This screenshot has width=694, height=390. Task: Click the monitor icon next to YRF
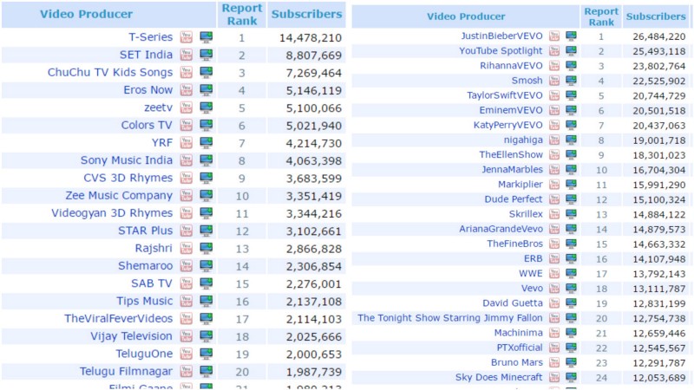(x=206, y=143)
